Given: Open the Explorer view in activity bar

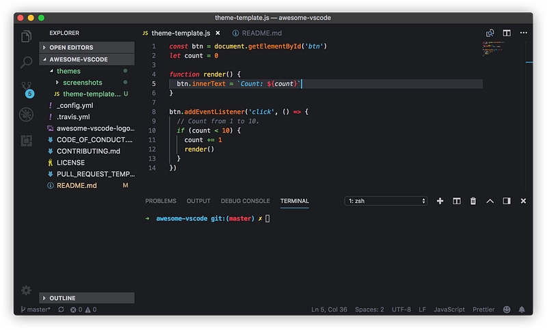Looking at the screenshot, I should point(27,37).
